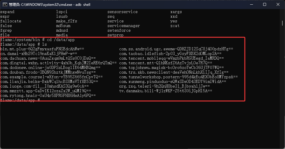Select the com.dachuan.news package entry
The width and height of the screenshot is (285, 149).
click(x=48, y=58)
